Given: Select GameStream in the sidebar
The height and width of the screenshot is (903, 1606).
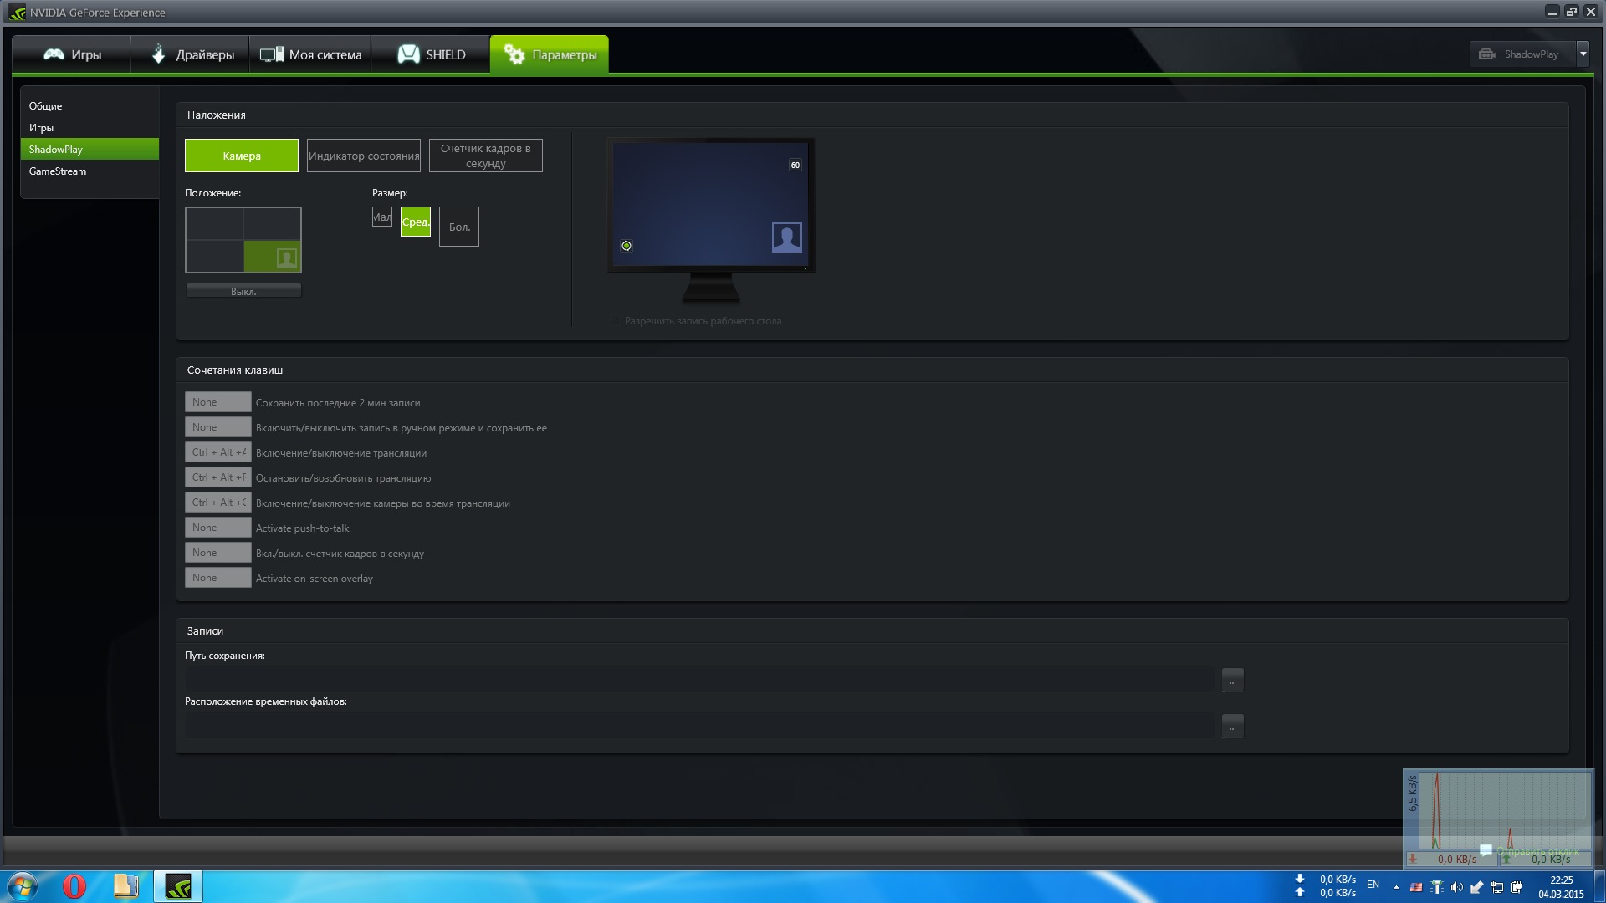Looking at the screenshot, I should [58, 171].
